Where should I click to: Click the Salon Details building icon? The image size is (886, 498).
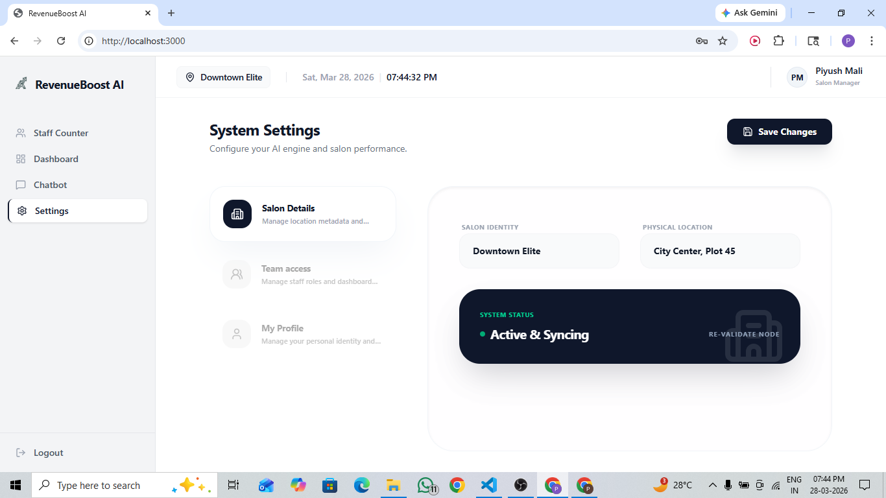(x=237, y=214)
